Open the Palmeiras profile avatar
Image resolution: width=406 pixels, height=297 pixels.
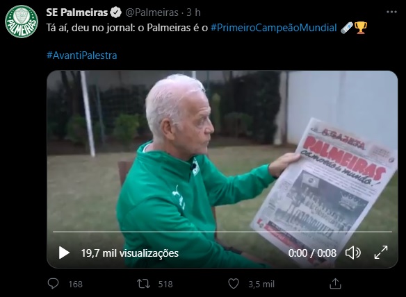pyautogui.click(x=22, y=22)
